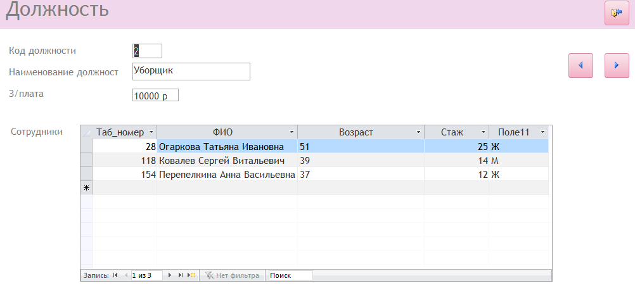This screenshot has height=288, width=635.
Task: Click the 'Код должности' label
Action: 42,51
